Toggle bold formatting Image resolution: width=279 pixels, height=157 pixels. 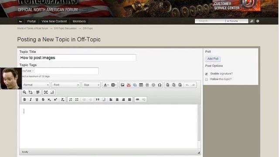click(x=24, y=99)
